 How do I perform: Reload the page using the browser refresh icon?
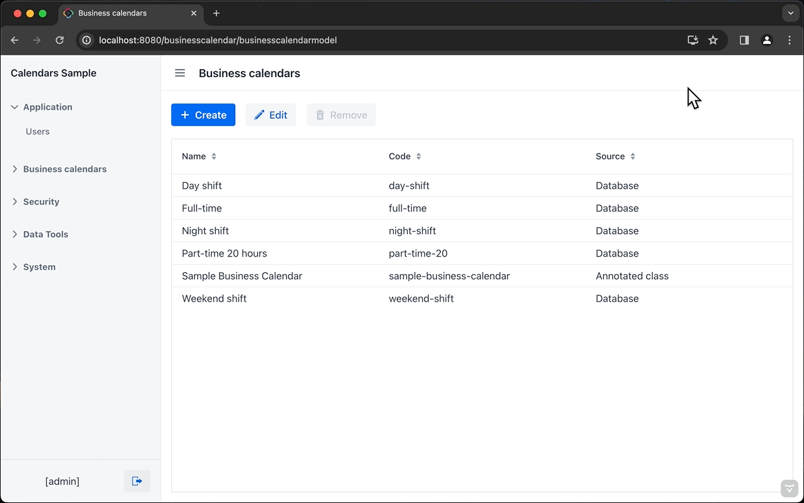[60, 40]
